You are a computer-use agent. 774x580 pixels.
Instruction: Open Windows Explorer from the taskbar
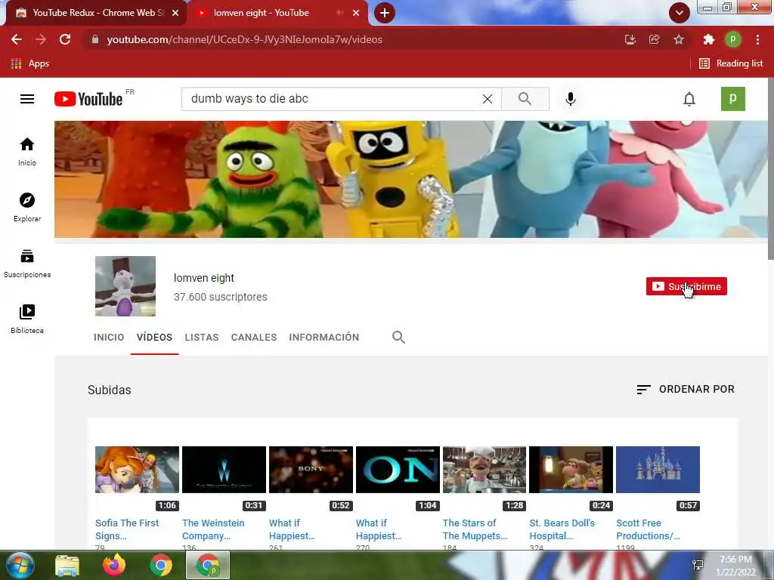(67, 565)
